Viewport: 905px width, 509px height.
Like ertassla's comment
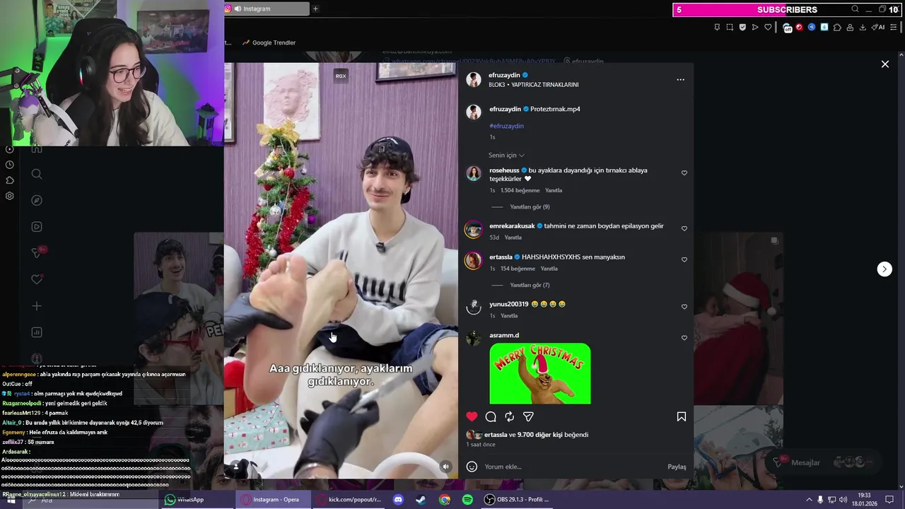click(x=684, y=259)
